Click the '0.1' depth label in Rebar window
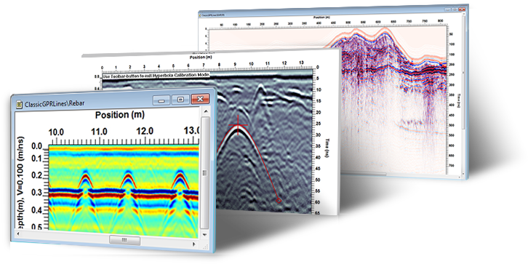This screenshot has height=264, width=528. click(36, 159)
